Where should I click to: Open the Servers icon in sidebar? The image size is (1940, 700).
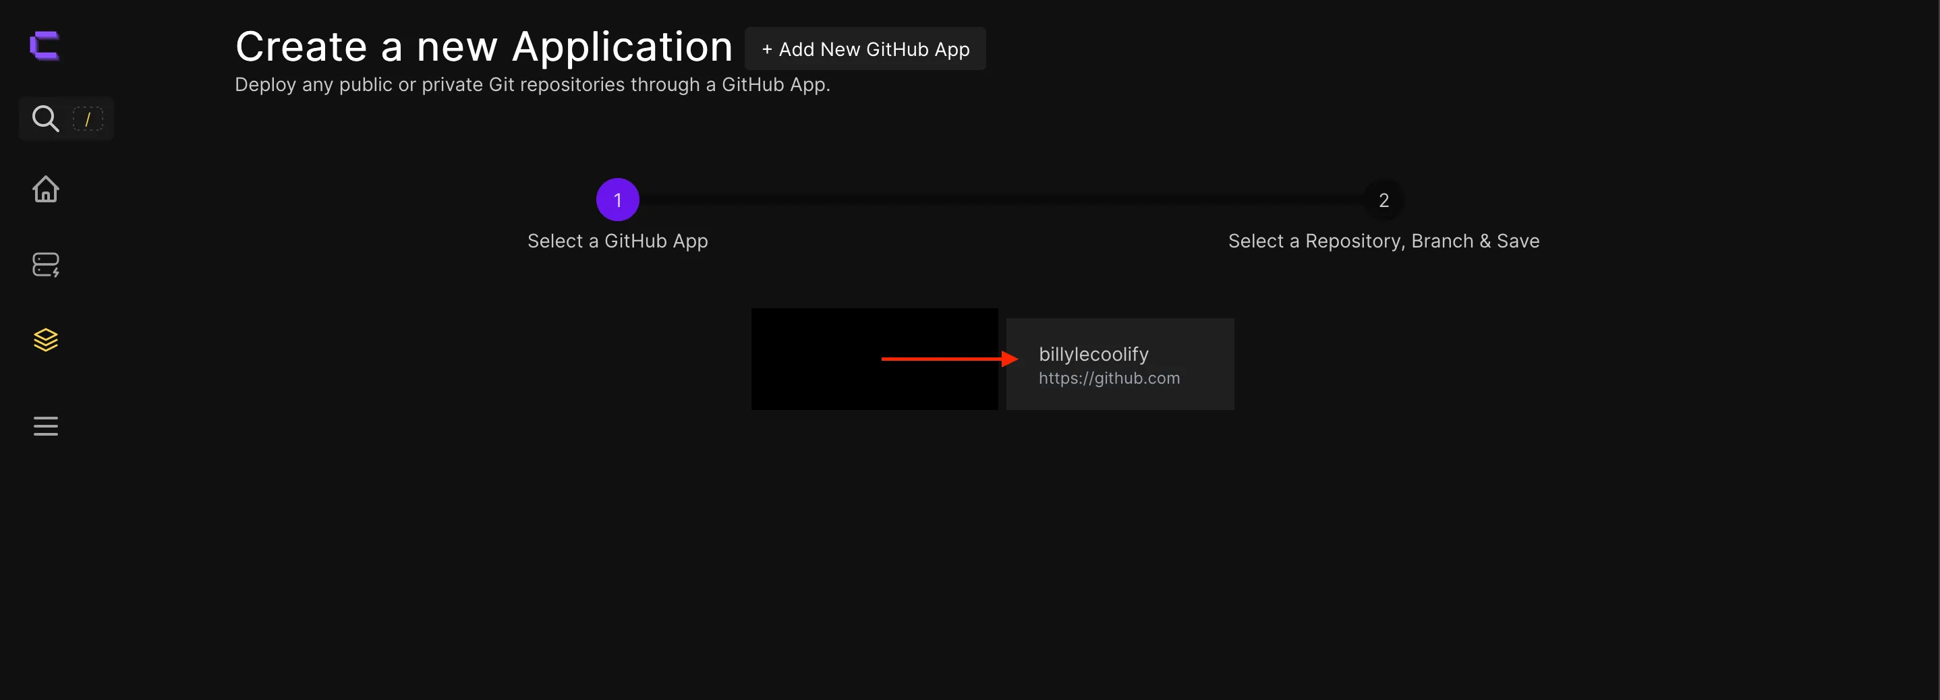(46, 264)
